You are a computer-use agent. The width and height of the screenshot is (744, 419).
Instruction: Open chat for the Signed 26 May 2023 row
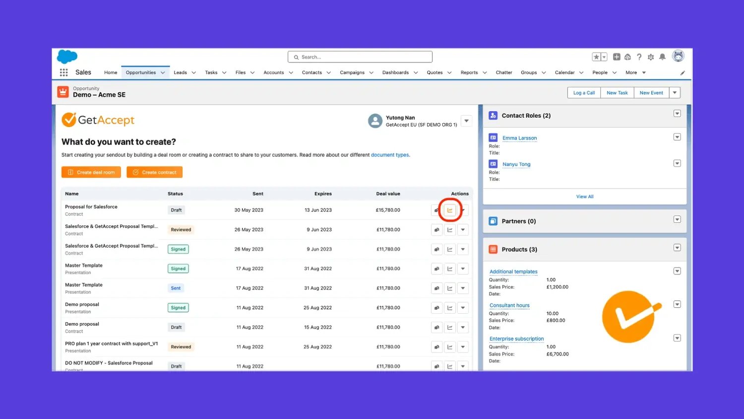[x=436, y=249]
